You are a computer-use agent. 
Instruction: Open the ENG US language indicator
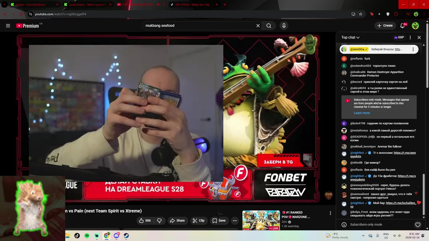click(386, 236)
